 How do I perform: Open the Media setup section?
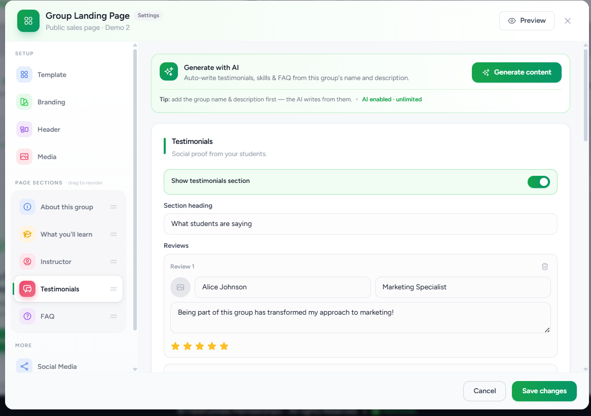point(69,157)
